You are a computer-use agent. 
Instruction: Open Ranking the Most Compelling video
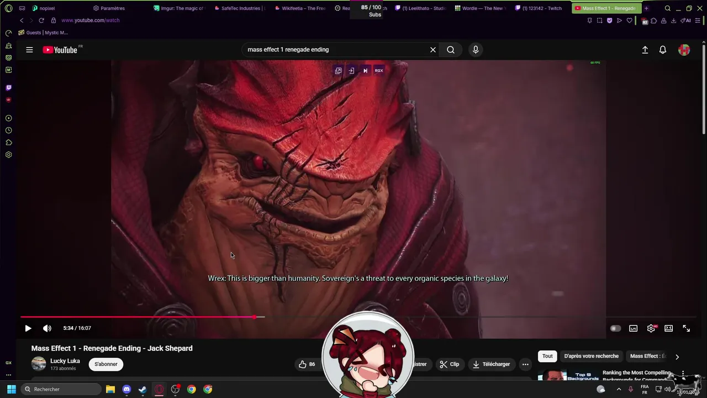click(x=636, y=376)
